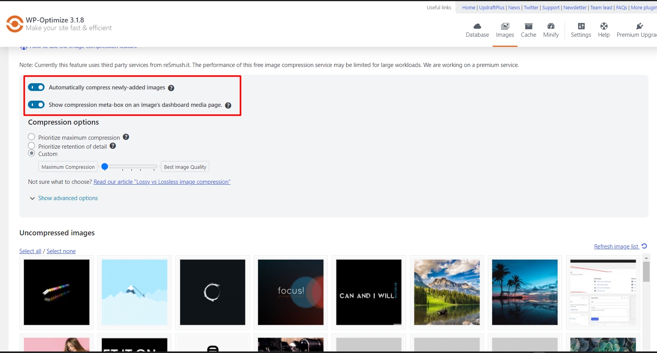
Task: Click Refresh image list link
Action: (616, 247)
